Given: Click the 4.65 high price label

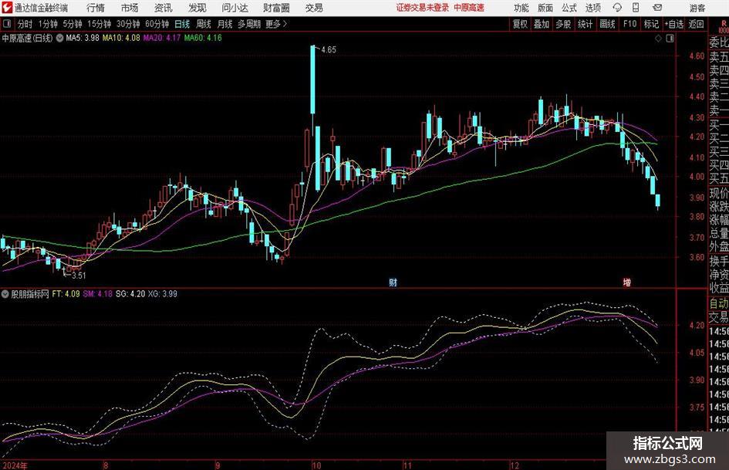Looking at the screenshot, I should click(328, 50).
